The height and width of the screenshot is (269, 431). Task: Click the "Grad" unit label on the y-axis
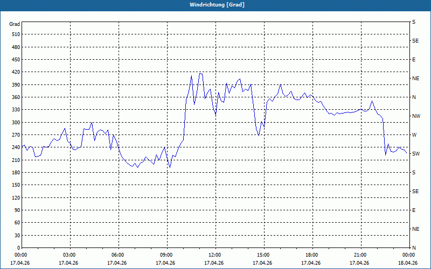pyautogui.click(x=15, y=24)
